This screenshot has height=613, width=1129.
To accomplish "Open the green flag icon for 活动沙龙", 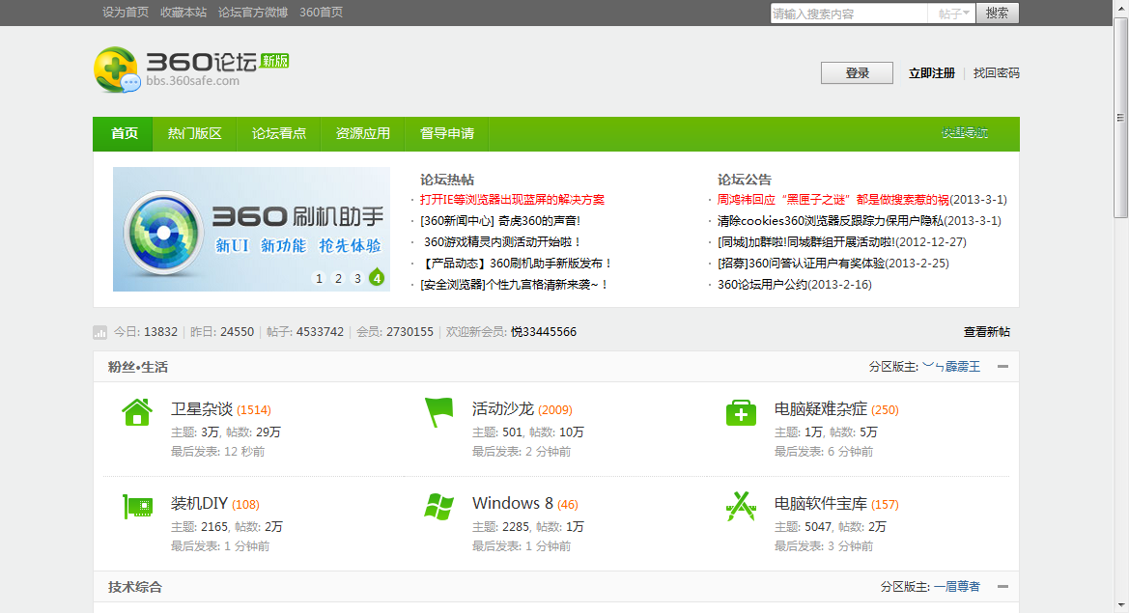I will (438, 412).
